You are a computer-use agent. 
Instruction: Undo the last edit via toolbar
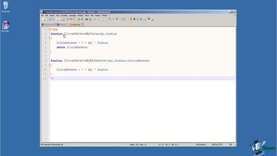(79, 19)
